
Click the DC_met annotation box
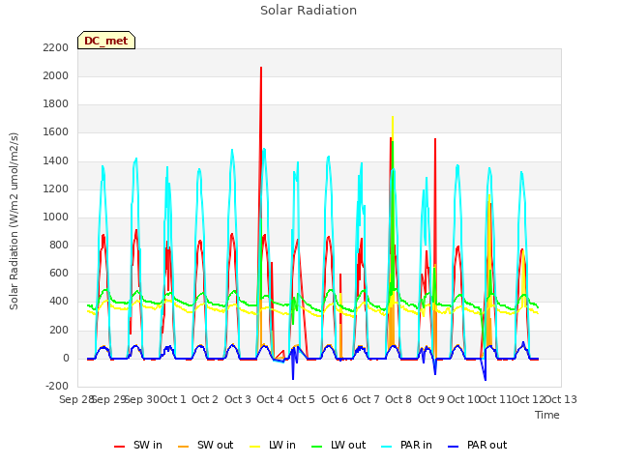[106, 41]
